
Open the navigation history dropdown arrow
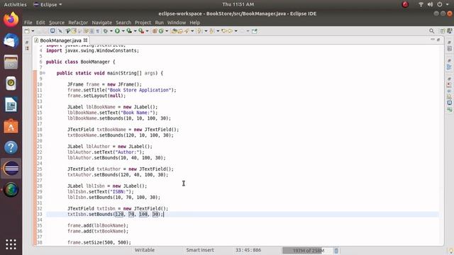pos(236,31)
